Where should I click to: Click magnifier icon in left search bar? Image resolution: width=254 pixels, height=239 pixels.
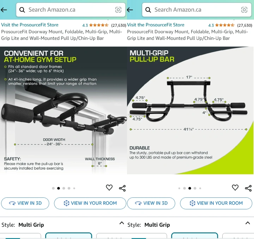point(22,10)
